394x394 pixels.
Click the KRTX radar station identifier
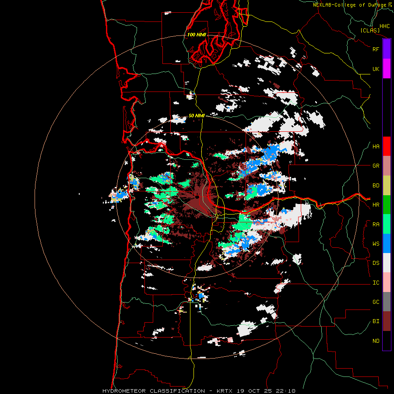click(225, 391)
